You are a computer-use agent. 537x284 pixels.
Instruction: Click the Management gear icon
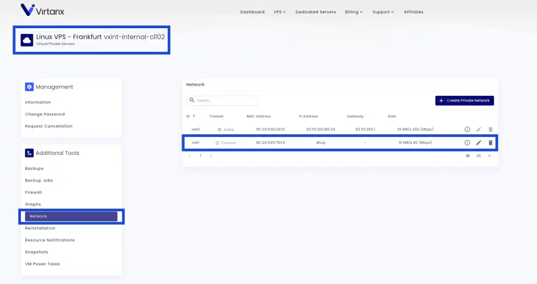[29, 87]
